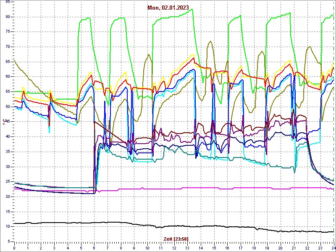Click hour 14 on the time axis

pyautogui.click(x=201, y=248)
